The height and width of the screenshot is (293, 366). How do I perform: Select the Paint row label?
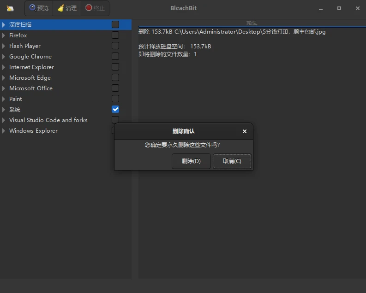point(15,99)
